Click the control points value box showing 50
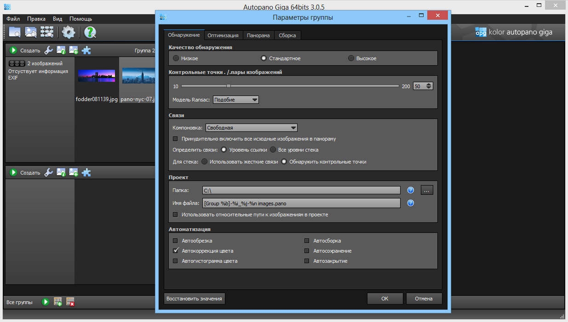The image size is (568, 322). (419, 86)
